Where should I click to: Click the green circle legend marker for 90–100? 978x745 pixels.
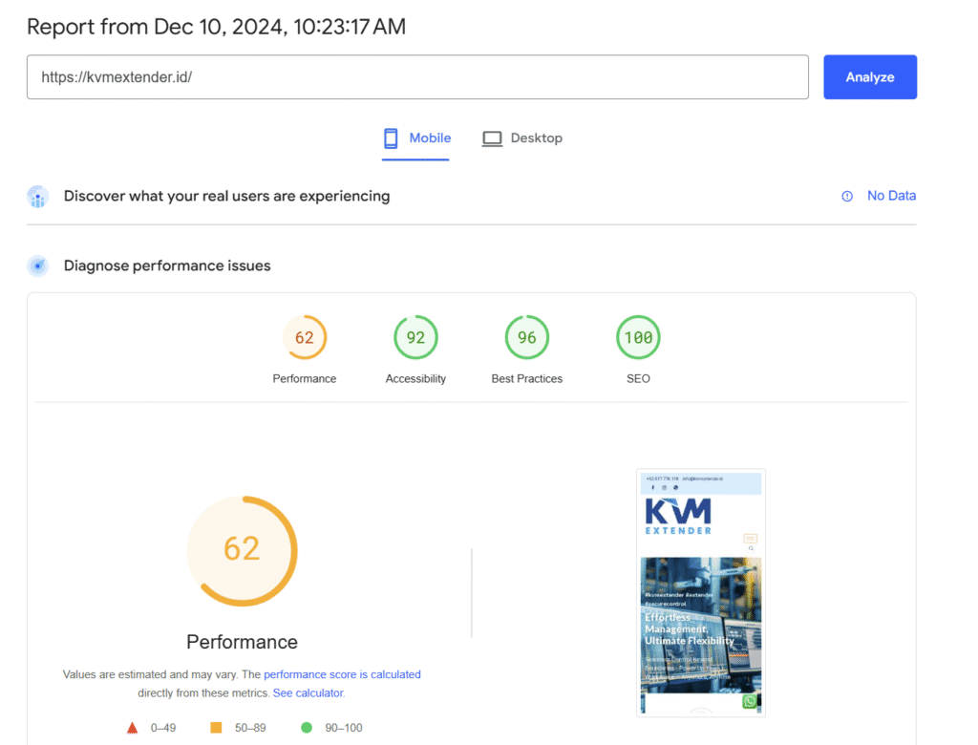[305, 727]
